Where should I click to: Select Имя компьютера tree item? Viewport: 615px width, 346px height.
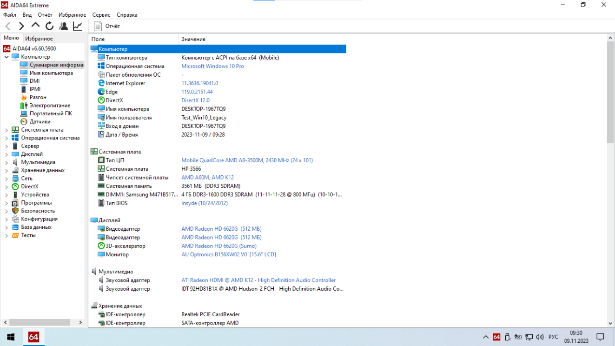47,73
